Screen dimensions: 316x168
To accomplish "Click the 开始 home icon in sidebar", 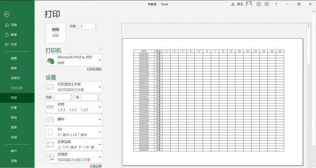I will coord(7,25).
